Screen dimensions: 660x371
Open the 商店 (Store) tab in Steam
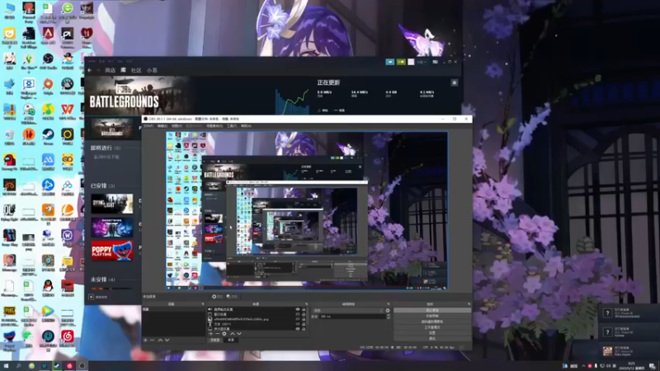(110, 70)
